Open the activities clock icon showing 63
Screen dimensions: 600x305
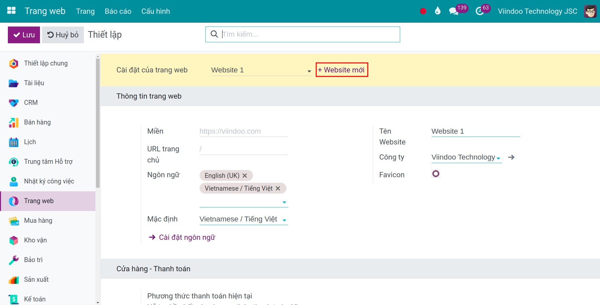tap(483, 10)
